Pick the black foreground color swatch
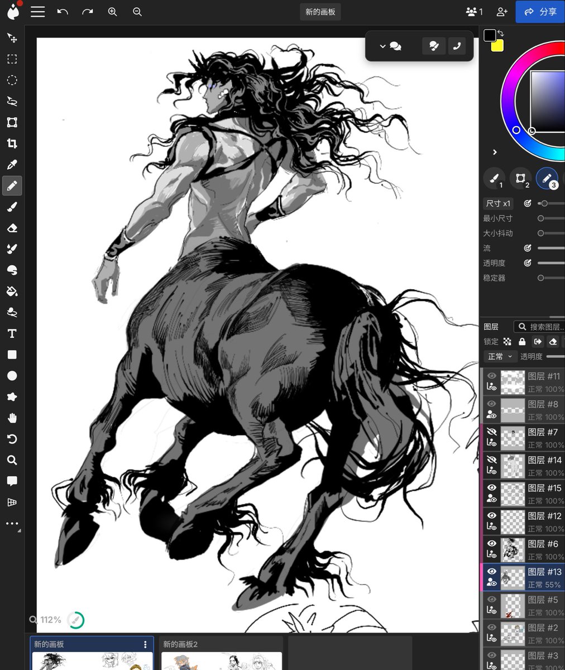The height and width of the screenshot is (670, 565). (490, 35)
